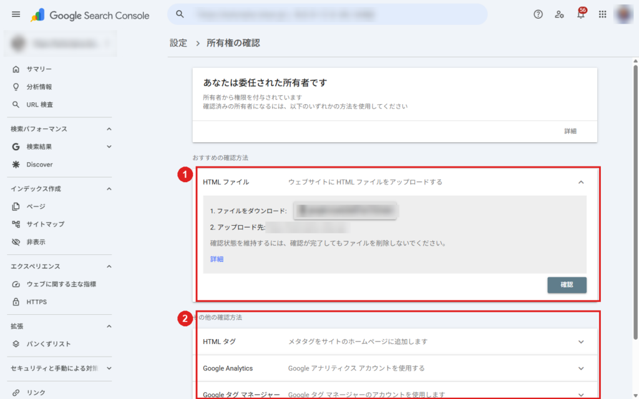Open users and permissions settings icon
639x399 pixels.
(x=559, y=14)
